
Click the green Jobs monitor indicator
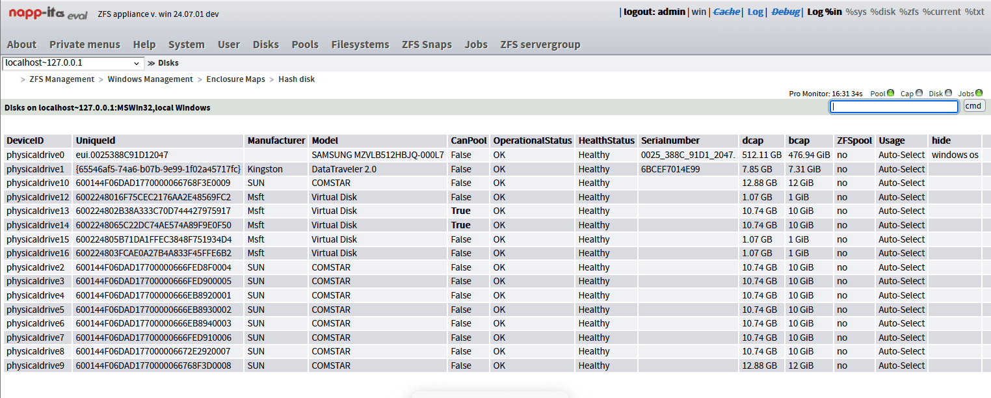(979, 93)
